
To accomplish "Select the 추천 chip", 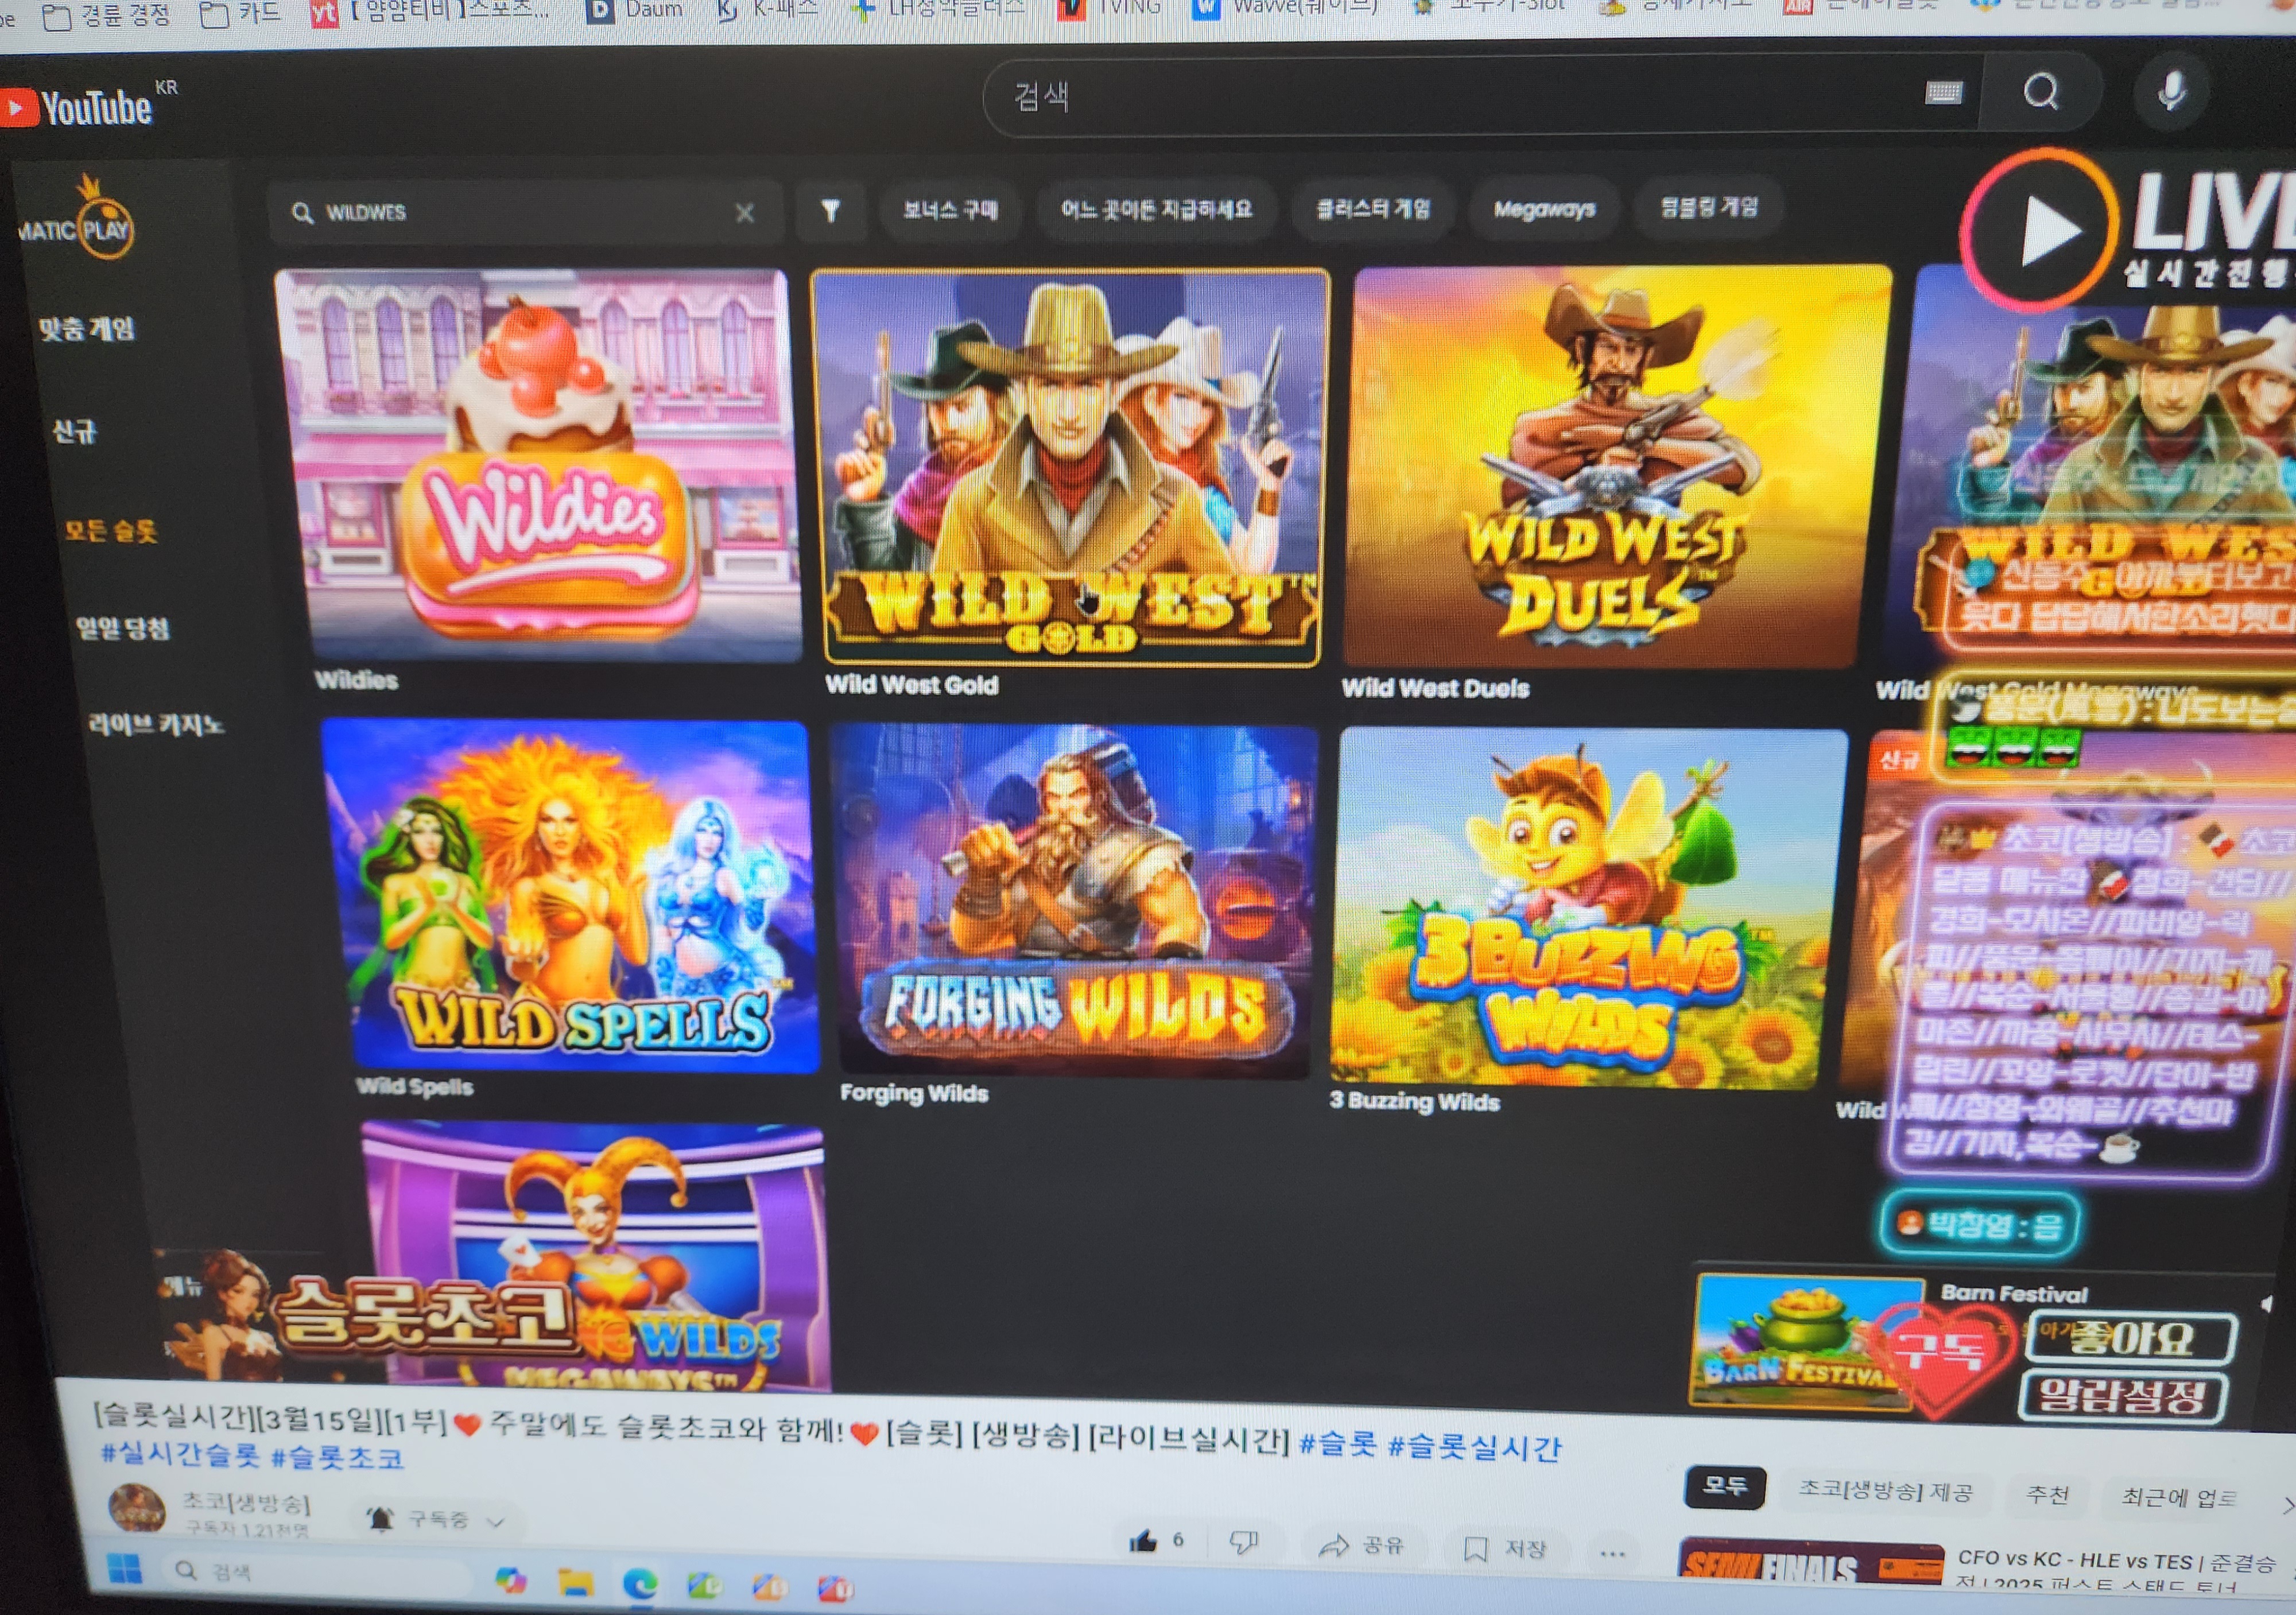I will (x=2047, y=1495).
